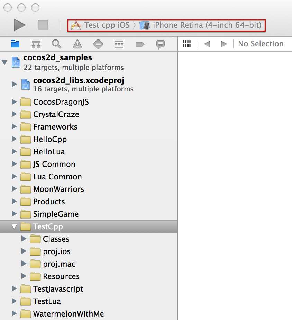Screen dimensions: 292x320
Task: Select the cocos2d_samples project row
Action: [89, 62]
